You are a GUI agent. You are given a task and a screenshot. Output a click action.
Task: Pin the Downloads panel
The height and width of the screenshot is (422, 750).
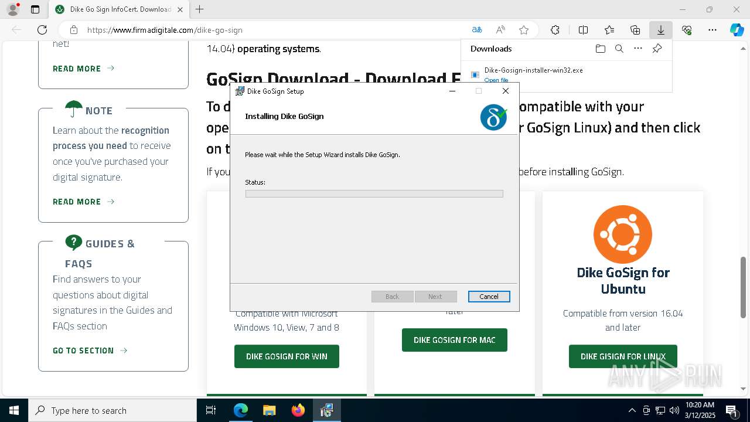click(x=657, y=49)
